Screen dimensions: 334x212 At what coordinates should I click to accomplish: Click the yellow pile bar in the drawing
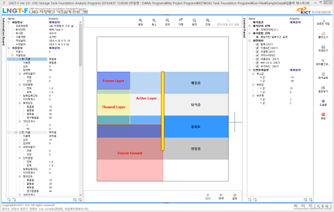coord(163,111)
